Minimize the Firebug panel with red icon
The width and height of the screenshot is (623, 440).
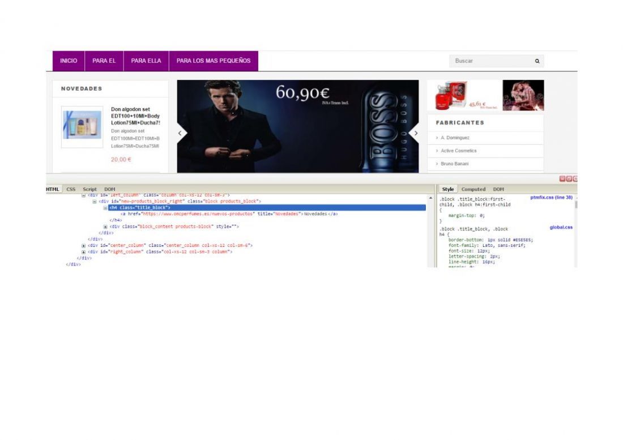[x=562, y=179]
